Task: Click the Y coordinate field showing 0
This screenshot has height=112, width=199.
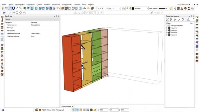Action: pyautogui.click(x=114, y=110)
